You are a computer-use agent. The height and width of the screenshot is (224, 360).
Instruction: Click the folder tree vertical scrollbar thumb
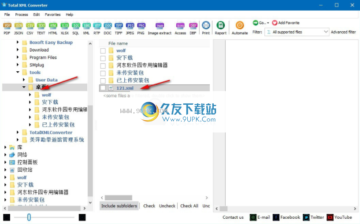(90, 151)
